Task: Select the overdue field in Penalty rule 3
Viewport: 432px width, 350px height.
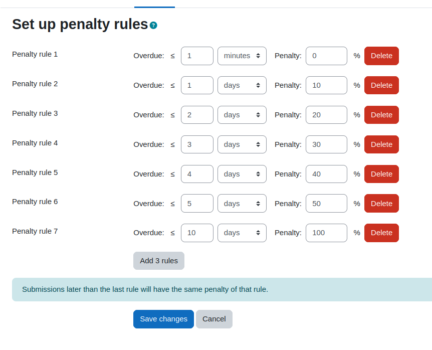Action: [x=197, y=115]
